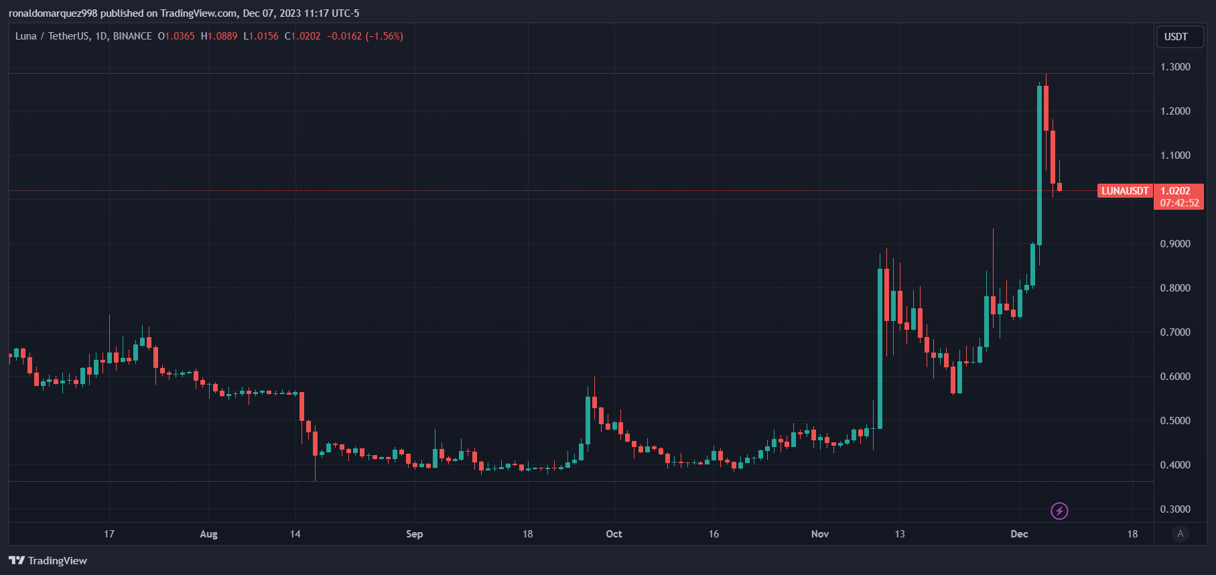
Task: Click the closing price value C1.0202
Action: click(x=302, y=36)
